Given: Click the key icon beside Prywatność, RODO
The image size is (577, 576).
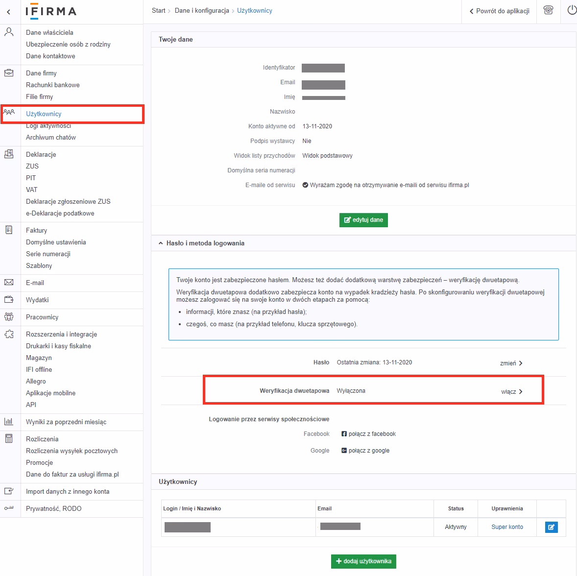Looking at the screenshot, I should 9,508.
